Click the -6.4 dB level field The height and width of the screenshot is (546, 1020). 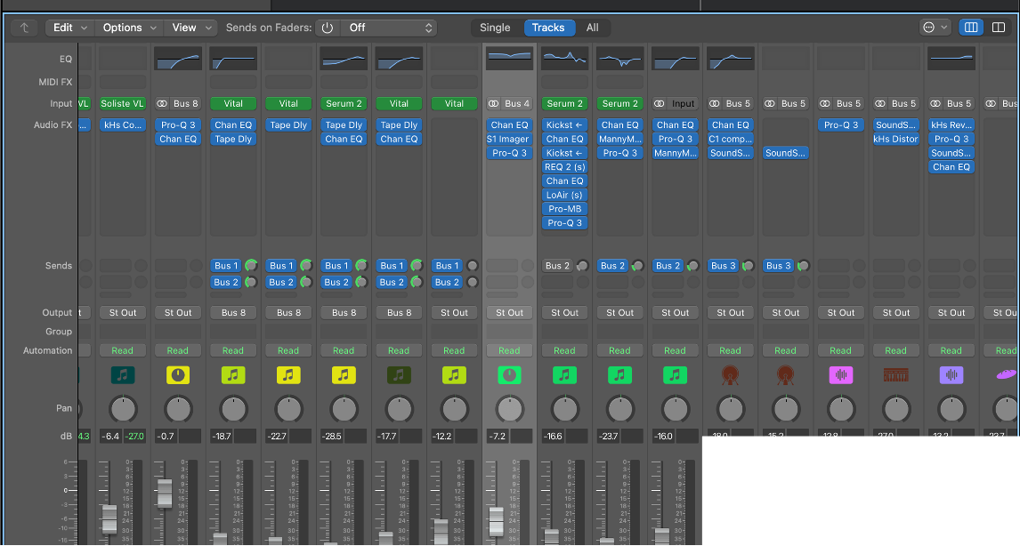[x=110, y=436]
